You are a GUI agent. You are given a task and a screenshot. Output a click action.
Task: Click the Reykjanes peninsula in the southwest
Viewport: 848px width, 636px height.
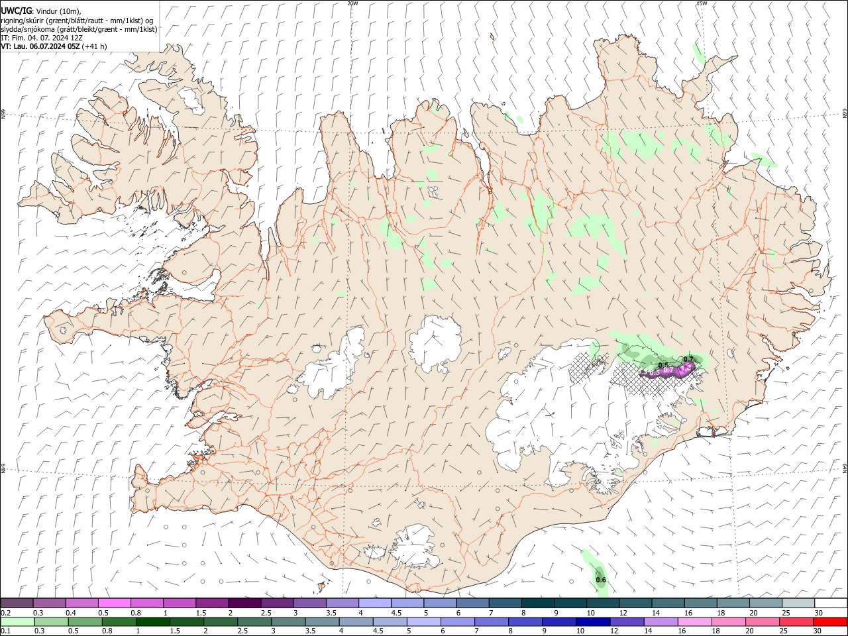[166, 492]
